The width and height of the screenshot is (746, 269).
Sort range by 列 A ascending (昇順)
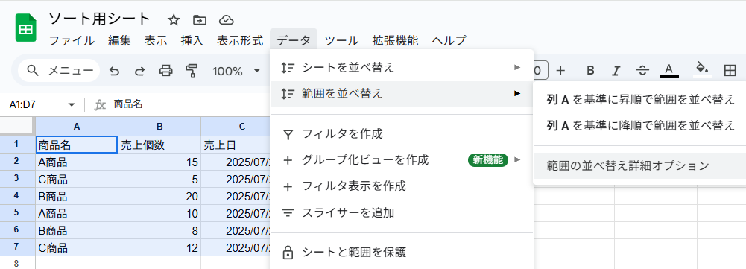(639, 100)
